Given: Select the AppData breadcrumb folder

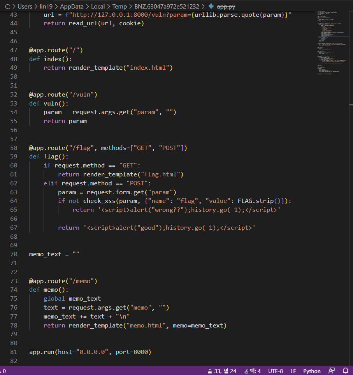Looking at the screenshot, I should click(72, 7).
